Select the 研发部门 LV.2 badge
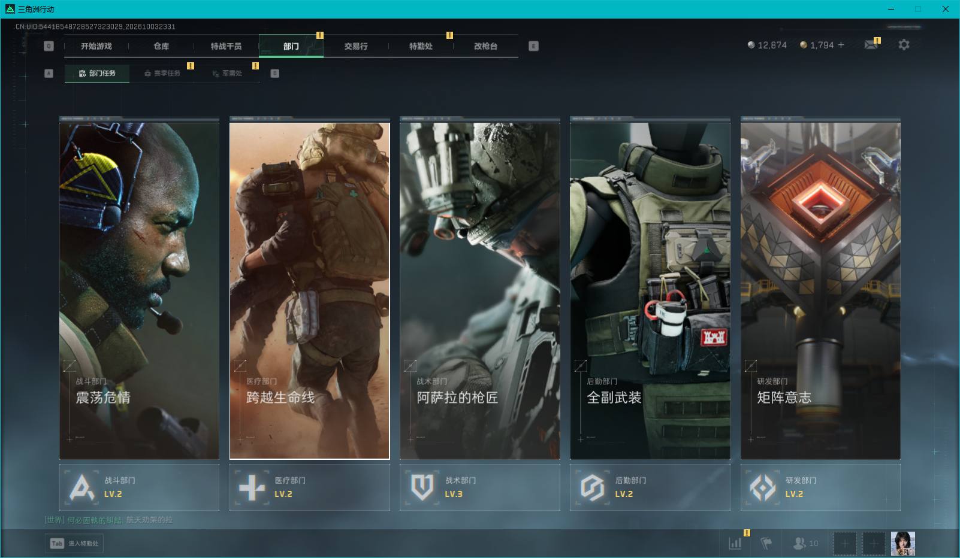Viewport: 960px width, 558px height. (x=820, y=487)
